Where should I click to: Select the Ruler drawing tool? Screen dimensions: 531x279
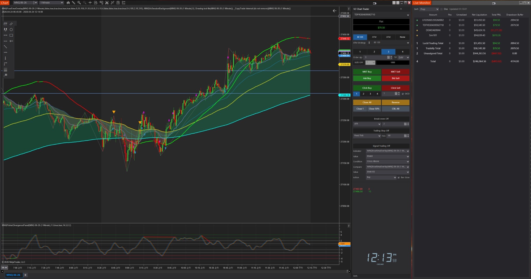(5, 24)
